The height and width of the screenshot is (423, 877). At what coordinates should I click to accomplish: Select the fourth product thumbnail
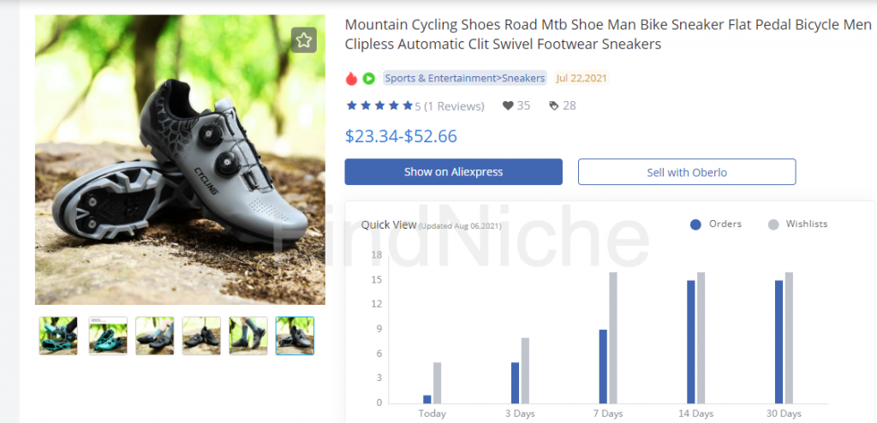click(201, 336)
